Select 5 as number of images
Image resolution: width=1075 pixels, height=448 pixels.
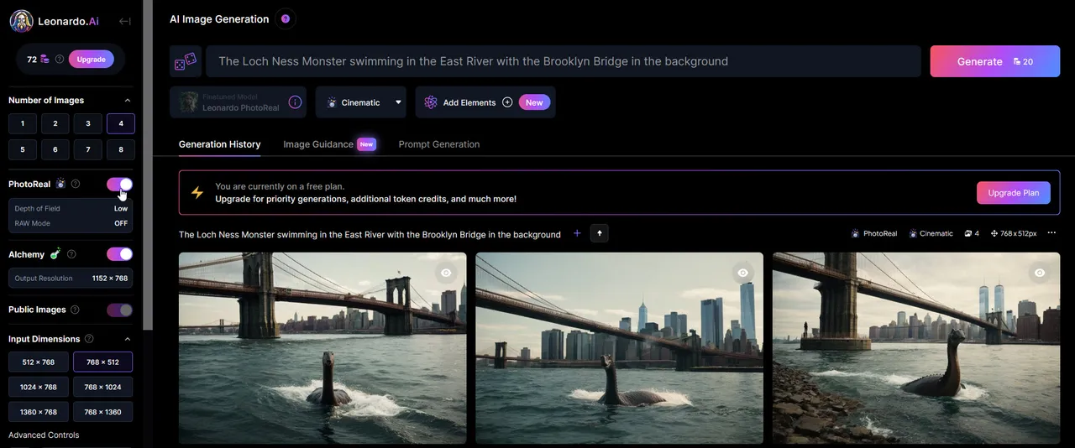click(23, 149)
